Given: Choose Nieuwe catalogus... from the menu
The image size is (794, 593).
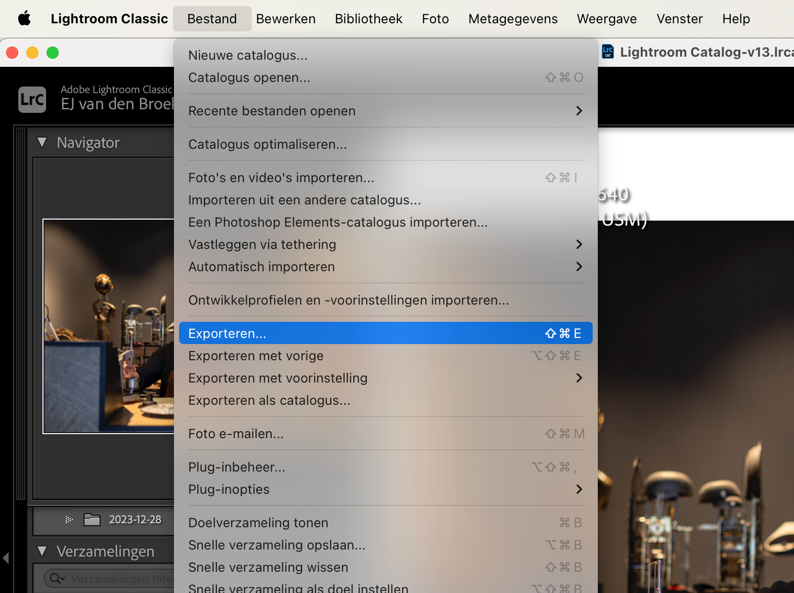Looking at the screenshot, I should [385, 55].
